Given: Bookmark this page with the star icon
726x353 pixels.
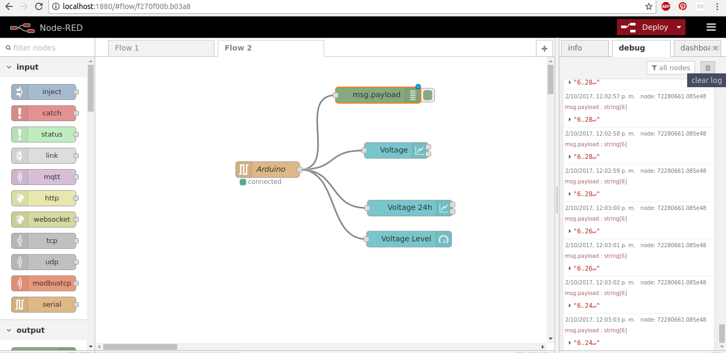Looking at the screenshot, I should pos(648,6).
